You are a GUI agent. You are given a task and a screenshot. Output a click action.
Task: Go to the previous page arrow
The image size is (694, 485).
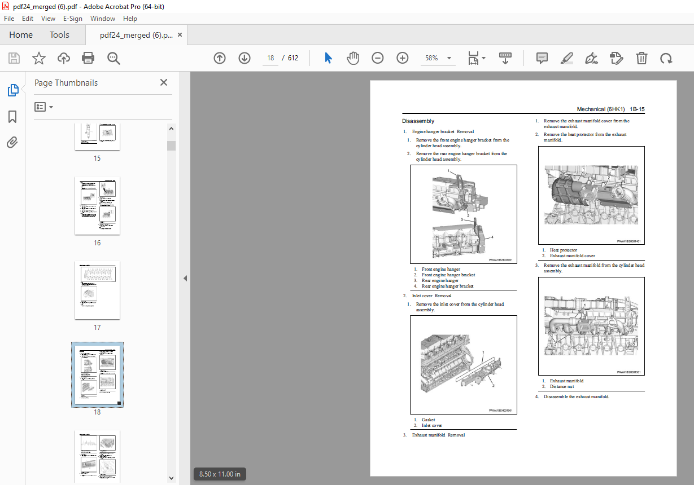click(x=220, y=58)
